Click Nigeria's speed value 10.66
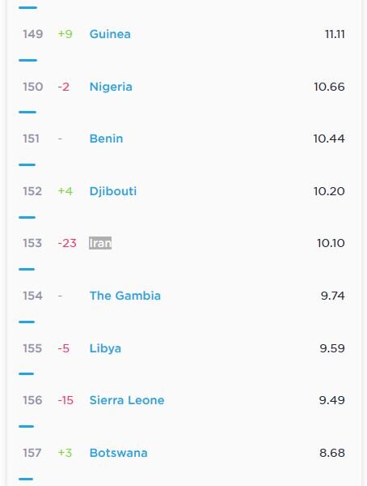Screen dimensions: 367x486 pyautogui.click(x=329, y=87)
